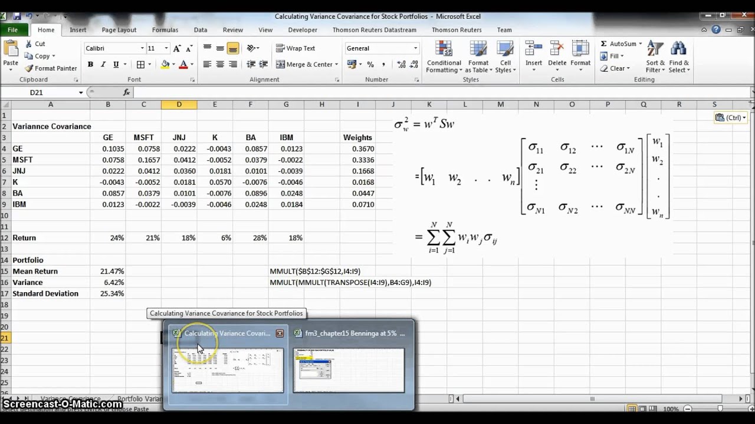The width and height of the screenshot is (755, 424).
Task: Click column D header
Action: tap(179, 104)
